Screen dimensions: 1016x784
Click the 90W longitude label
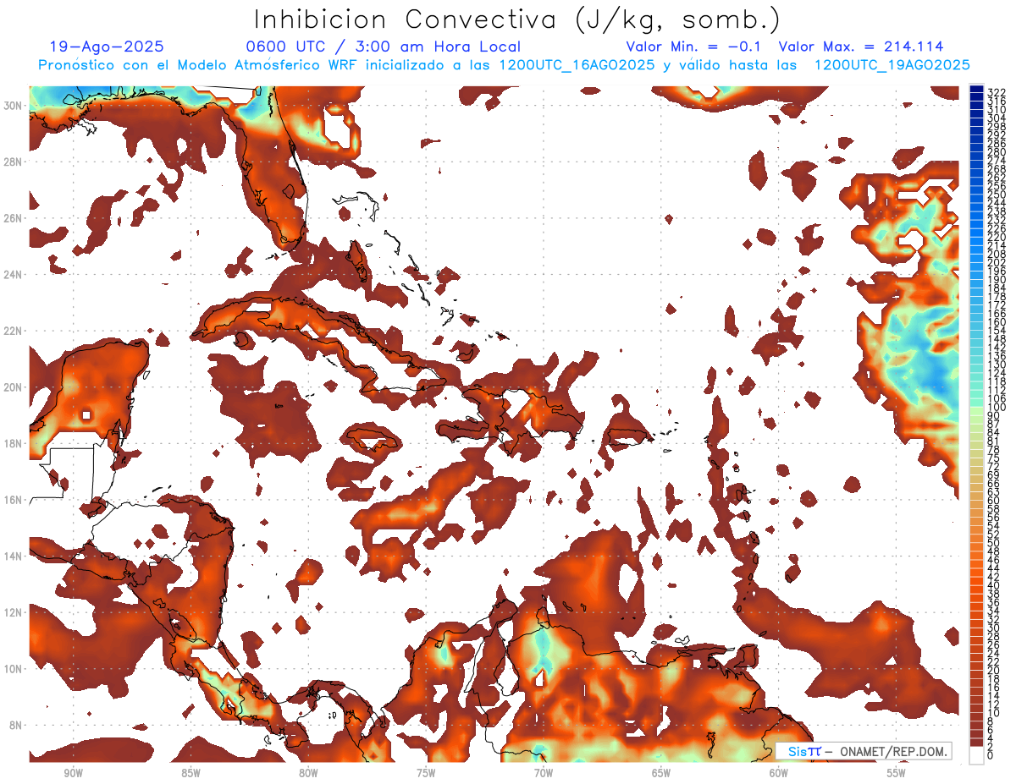pos(74,773)
